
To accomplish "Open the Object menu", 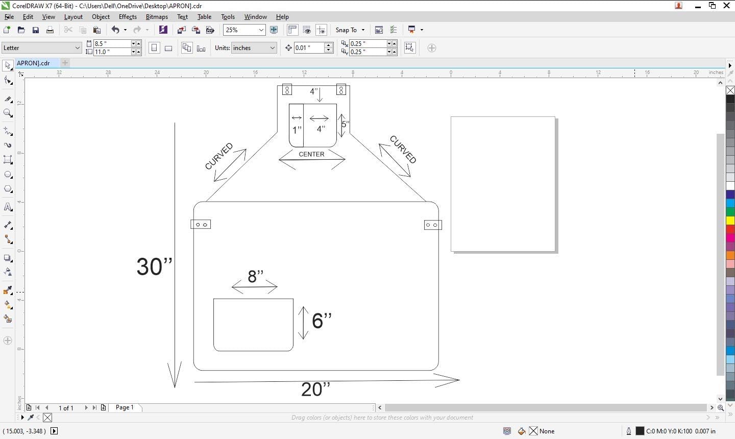I will 101,17.
